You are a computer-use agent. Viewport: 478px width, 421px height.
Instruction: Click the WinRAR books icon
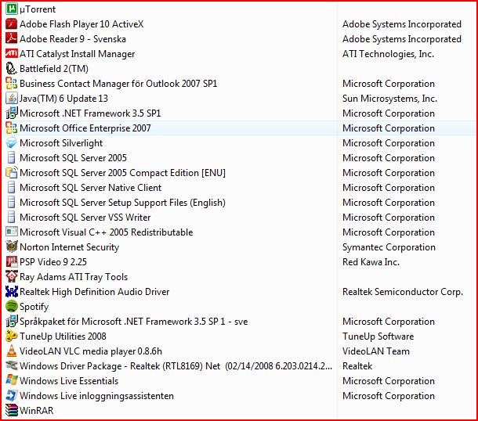coord(11,410)
